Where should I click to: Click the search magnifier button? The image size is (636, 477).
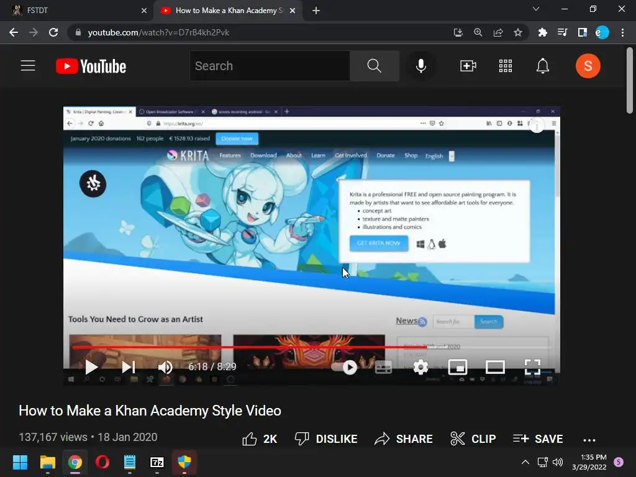click(x=375, y=66)
